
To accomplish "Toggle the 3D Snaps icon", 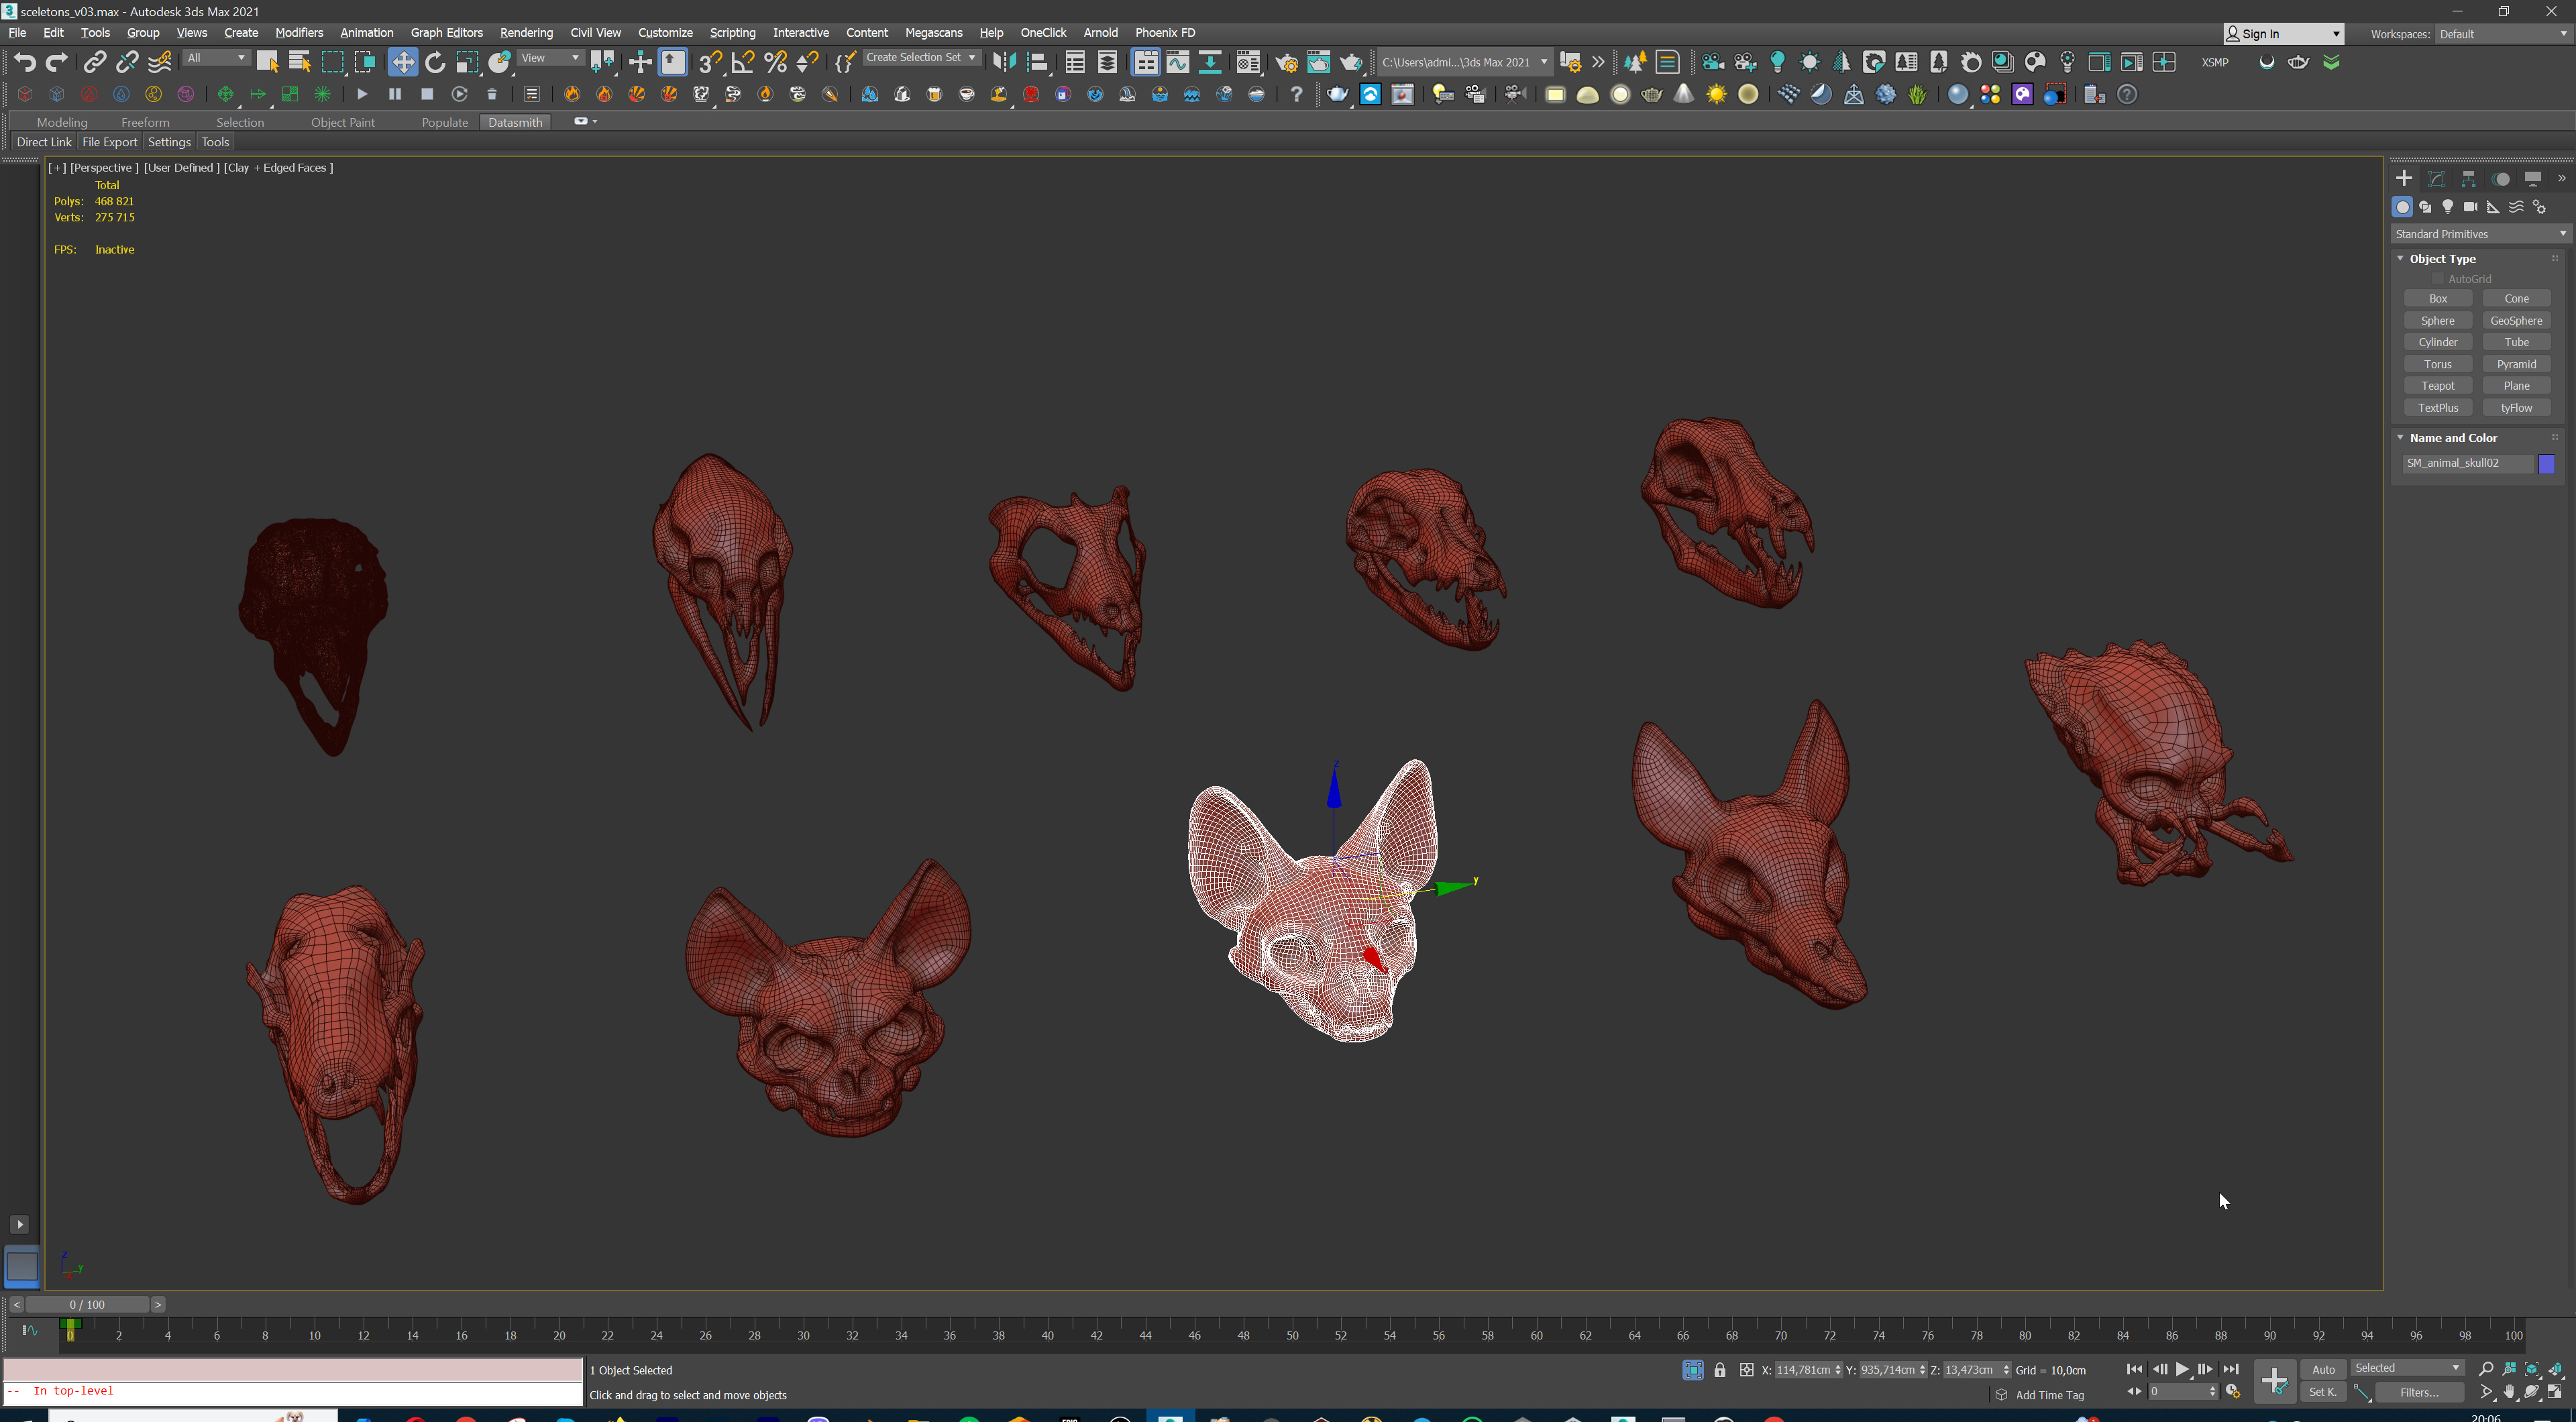I will [710, 62].
